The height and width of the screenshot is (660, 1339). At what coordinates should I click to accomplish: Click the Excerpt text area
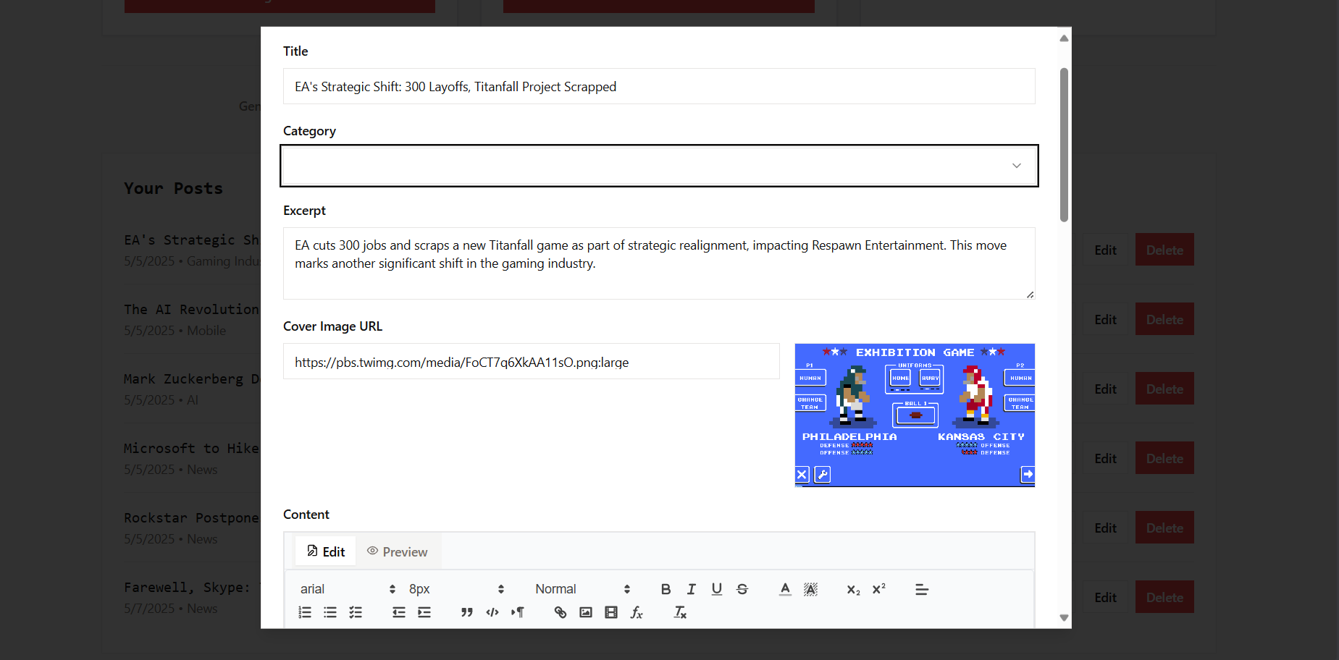pos(659,263)
